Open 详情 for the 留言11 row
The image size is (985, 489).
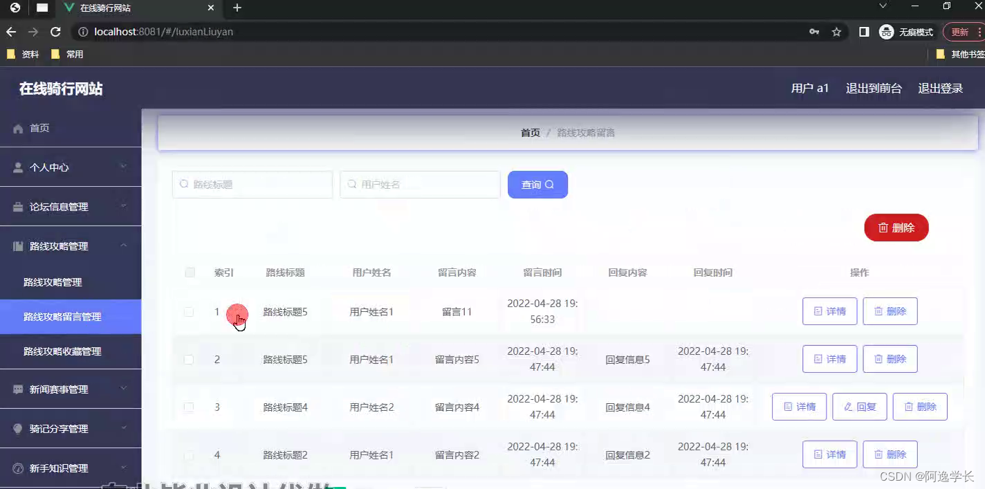(x=830, y=311)
